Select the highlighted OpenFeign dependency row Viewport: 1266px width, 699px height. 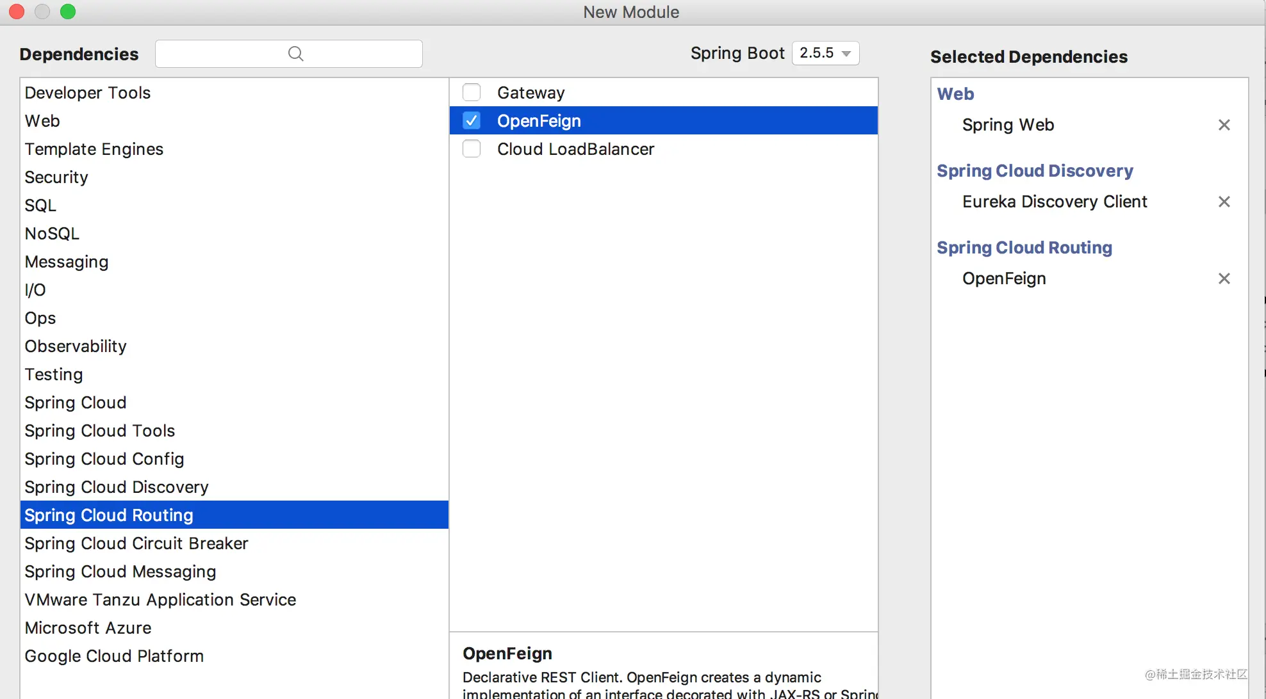pos(664,121)
